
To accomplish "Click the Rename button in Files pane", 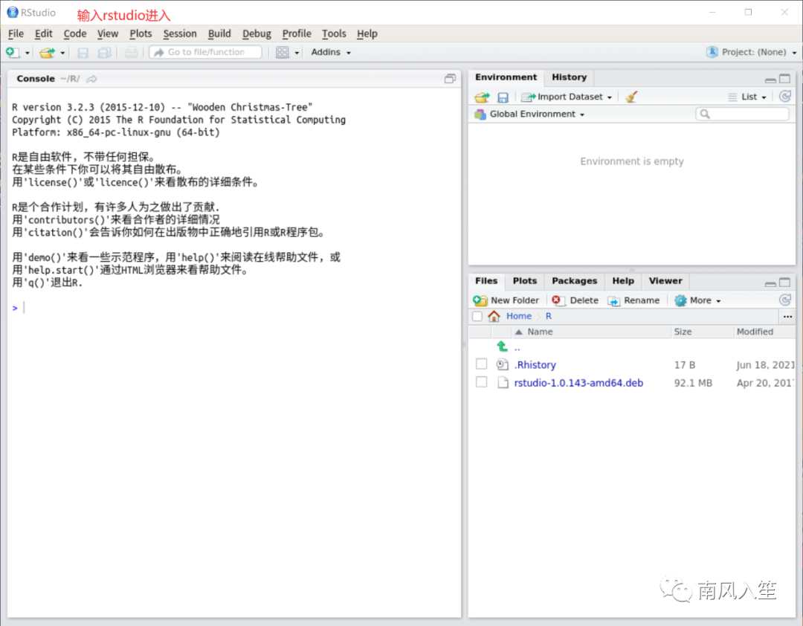I will [633, 300].
